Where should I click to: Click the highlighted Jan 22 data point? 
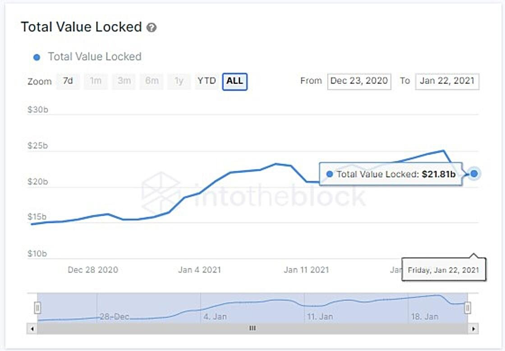coord(473,173)
